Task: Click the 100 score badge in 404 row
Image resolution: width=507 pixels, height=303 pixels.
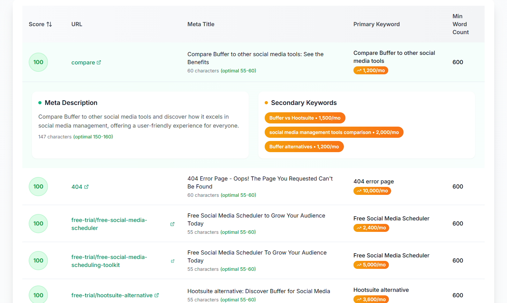Action: [x=38, y=187]
